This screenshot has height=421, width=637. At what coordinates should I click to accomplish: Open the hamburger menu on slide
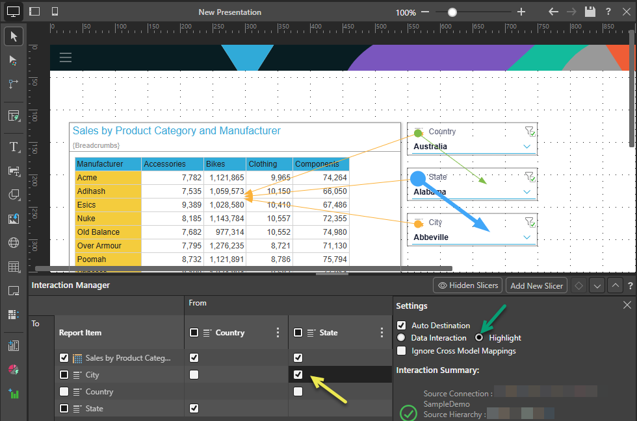tap(66, 57)
